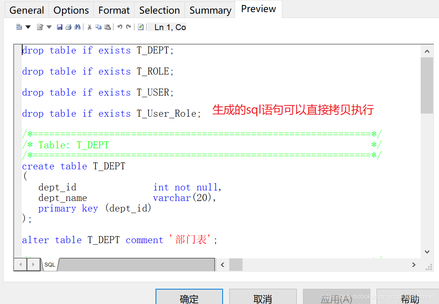The image size is (439, 304).
Task: Select the SQL sheet tab at bottom
Action: click(x=50, y=265)
